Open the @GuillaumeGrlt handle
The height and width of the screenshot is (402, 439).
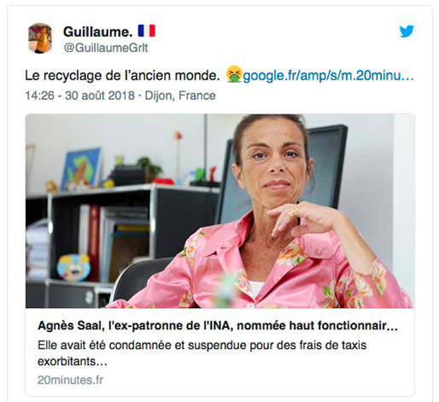point(106,48)
